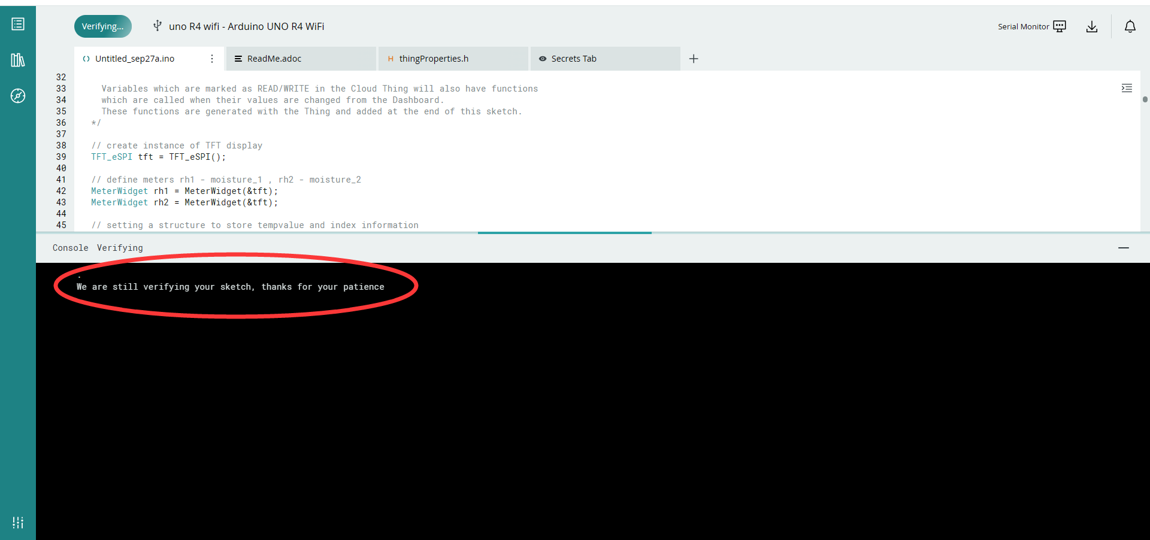1150x540 pixels.
Task: Click line 43 MeterWidget rh2 declaration
Action: 184,202
